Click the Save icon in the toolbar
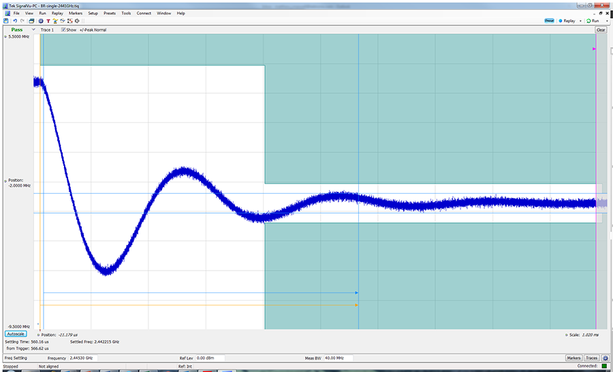Viewport: 613px width, 372px height. coord(6,21)
